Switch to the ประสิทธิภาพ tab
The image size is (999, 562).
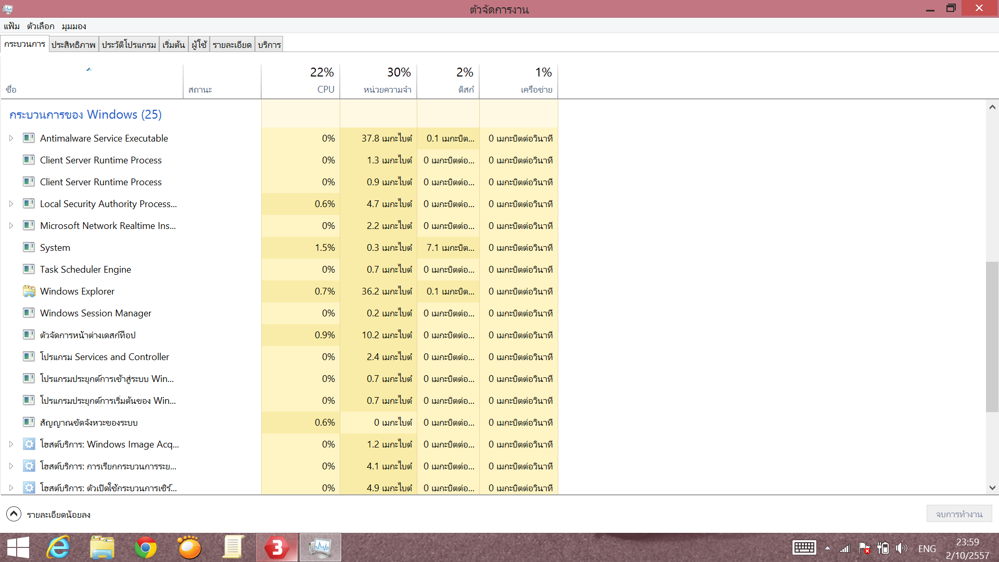click(x=73, y=45)
